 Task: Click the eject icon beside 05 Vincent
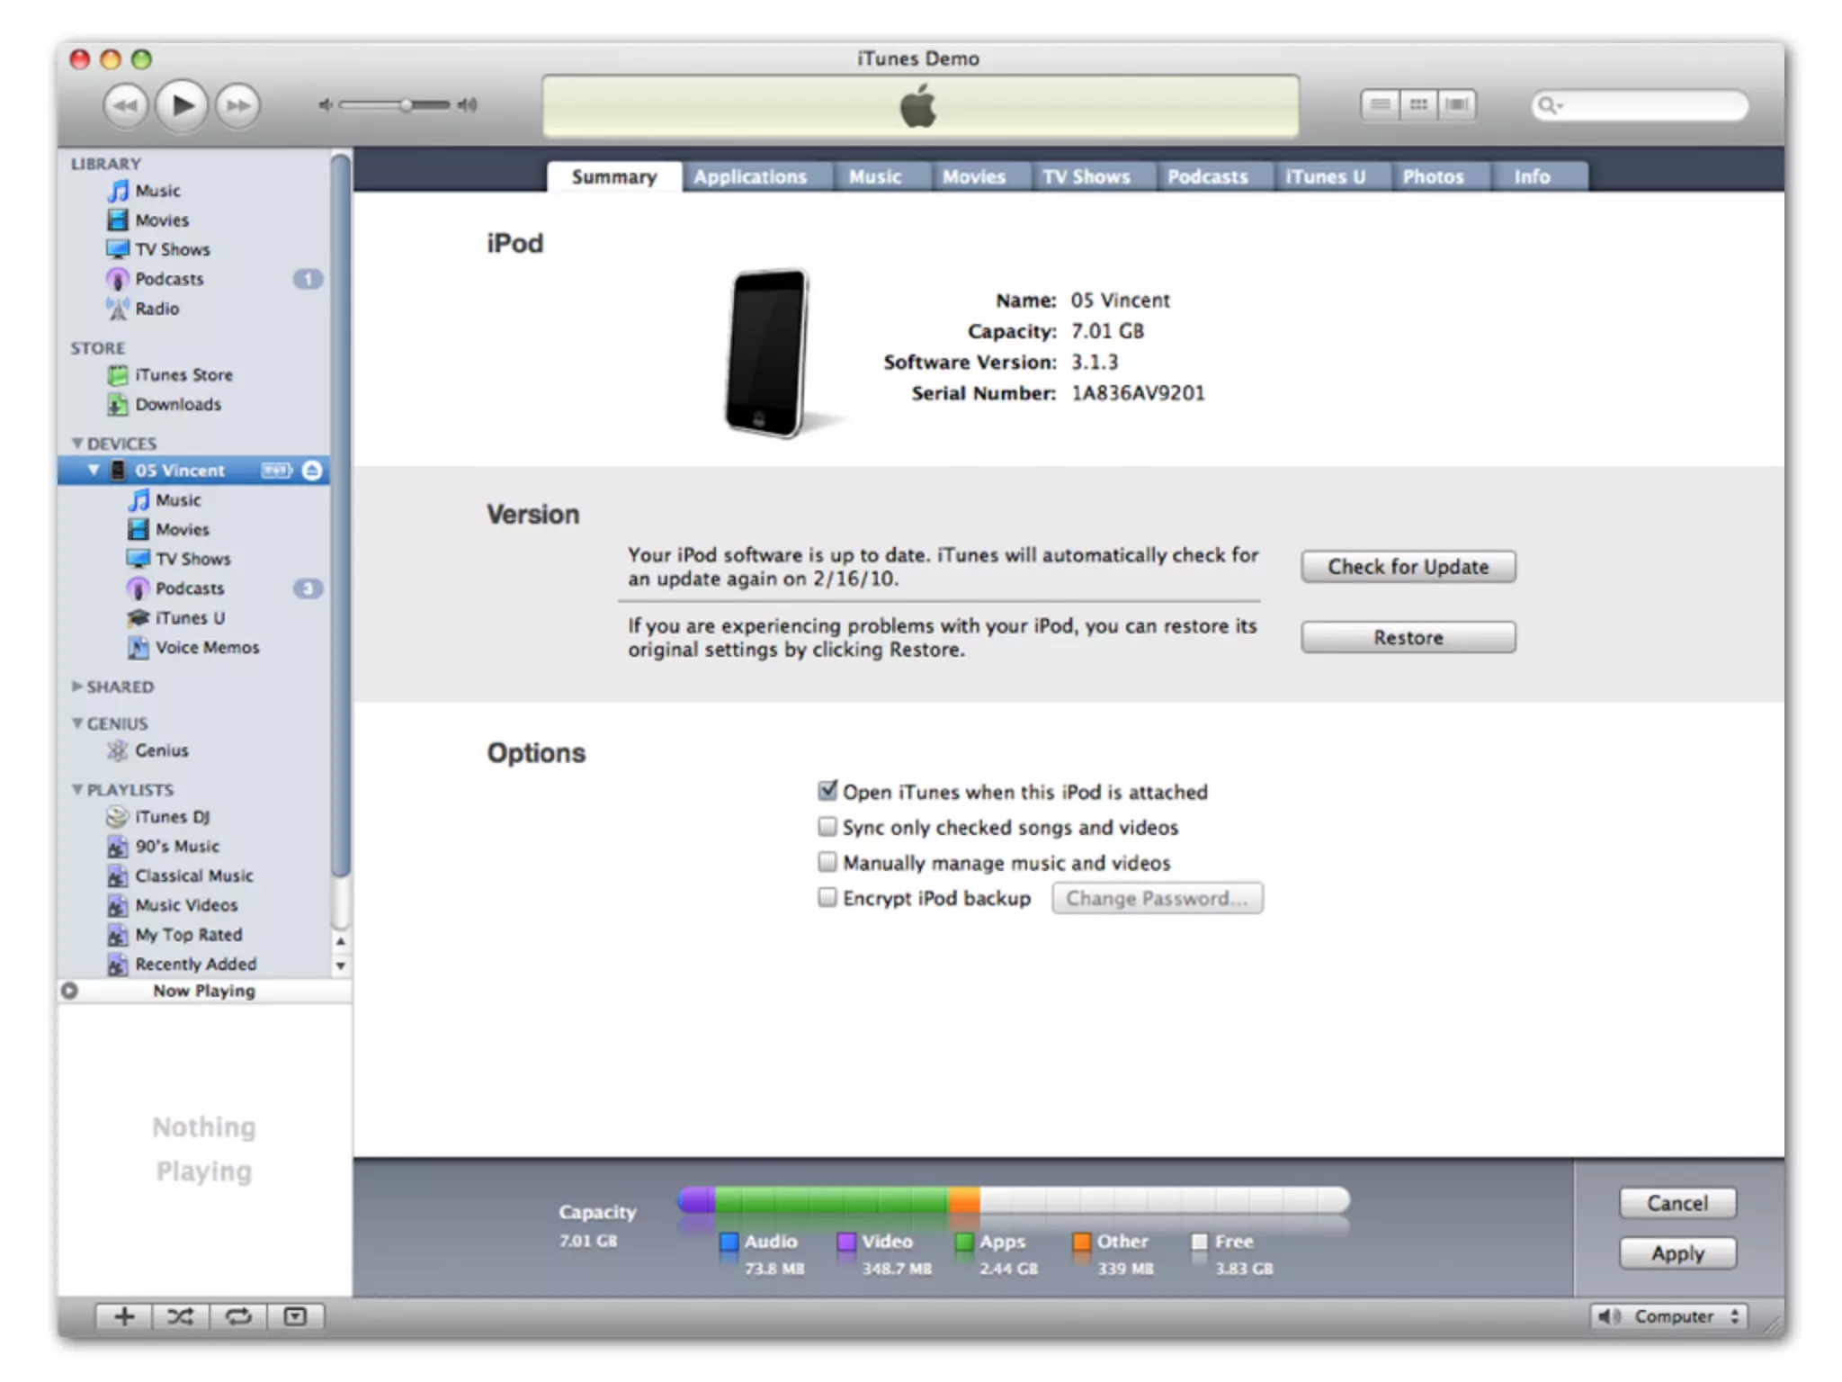tap(312, 471)
